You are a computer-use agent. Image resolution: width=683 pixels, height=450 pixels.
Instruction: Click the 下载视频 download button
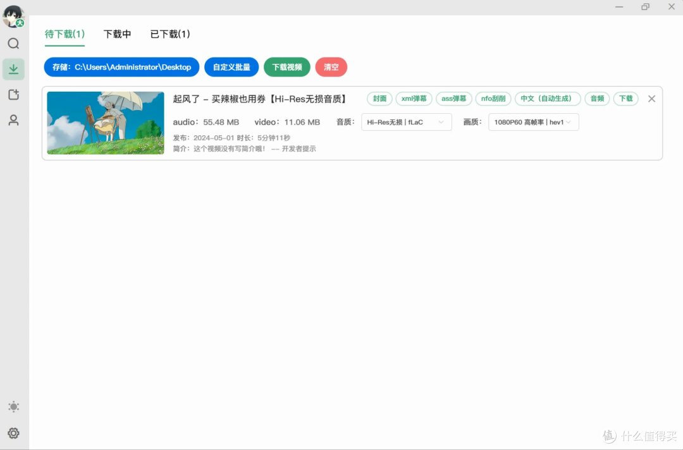(286, 67)
